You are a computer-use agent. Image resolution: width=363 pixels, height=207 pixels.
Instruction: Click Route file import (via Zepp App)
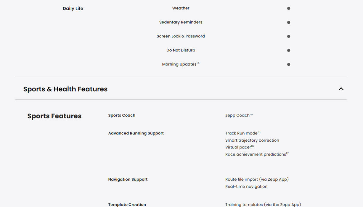tap(257, 179)
